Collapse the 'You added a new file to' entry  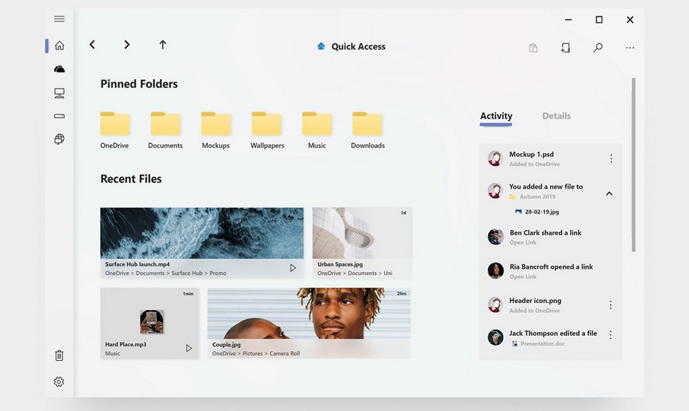point(609,193)
